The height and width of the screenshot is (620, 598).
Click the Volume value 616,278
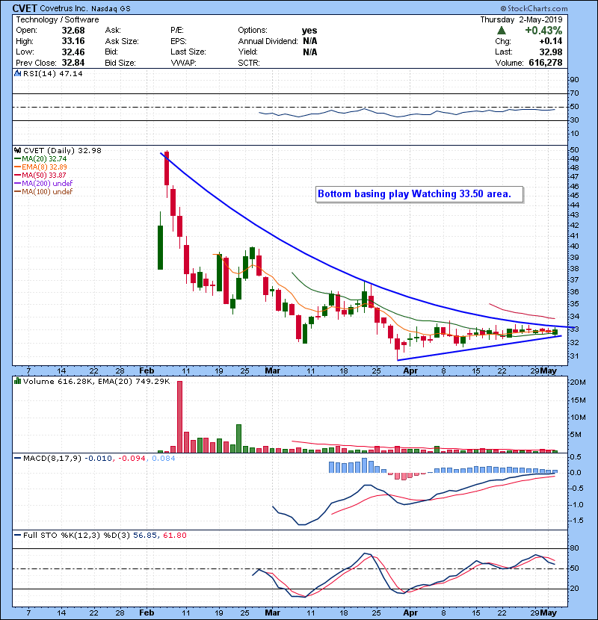(x=546, y=63)
